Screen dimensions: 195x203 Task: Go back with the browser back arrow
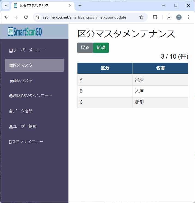pyautogui.click(x=6, y=17)
